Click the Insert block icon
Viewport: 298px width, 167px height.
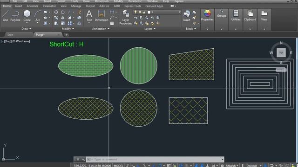click(187, 16)
